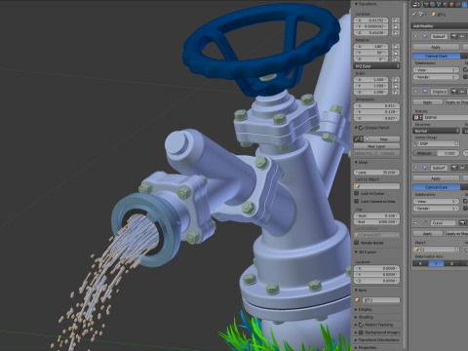Lock the Rotation Z value
This screenshot has width=468, height=351.
396,58
